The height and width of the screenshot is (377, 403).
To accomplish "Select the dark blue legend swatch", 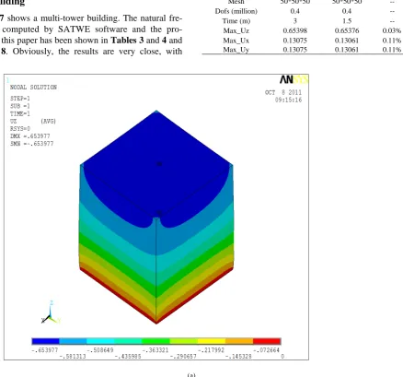I will tap(45, 341).
